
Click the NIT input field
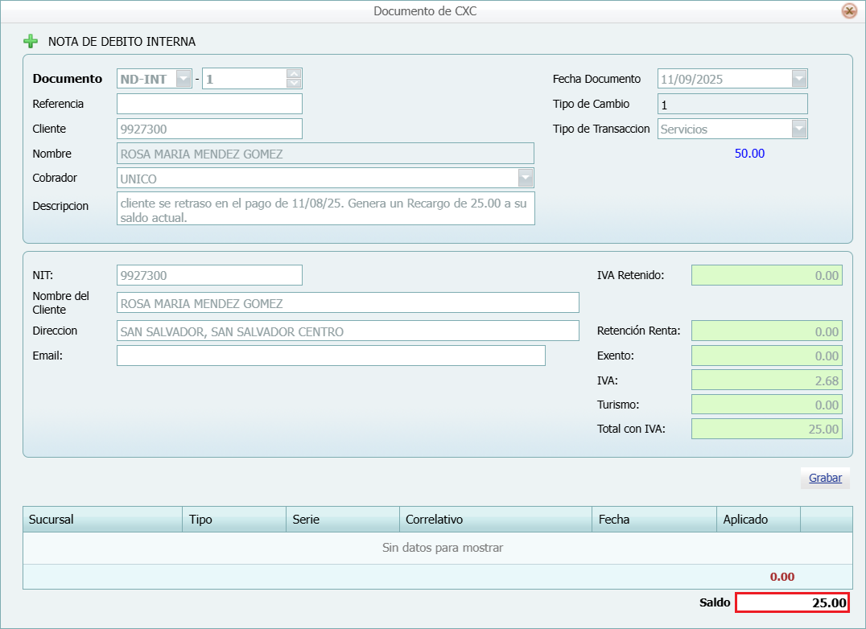tap(209, 275)
